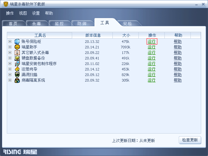Switch to the 杀毒 tab
The image size is (208, 156).
point(36,23)
